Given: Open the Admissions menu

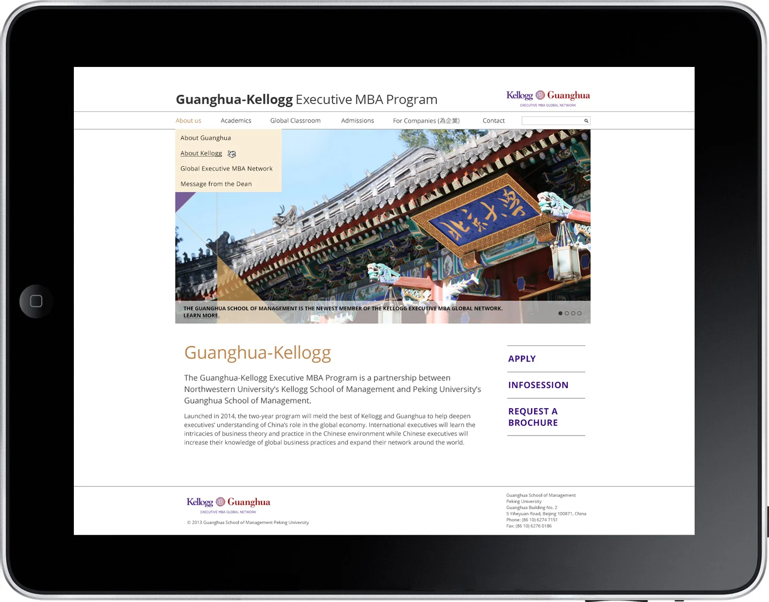Looking at the screenshot, I should [x=357, y=121].
